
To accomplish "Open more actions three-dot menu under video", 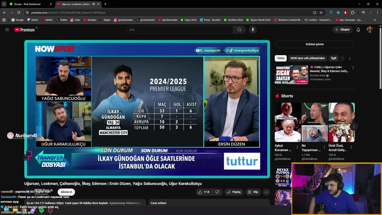I will point(267,192).
